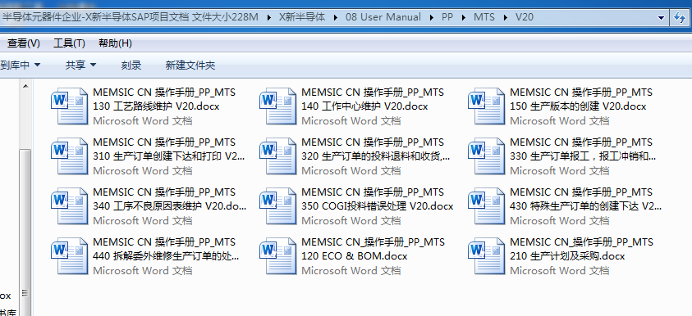Viewport: 692px width, 316px height.
Task: Select file name 330 生产订单报工，报工冲销
Action: [x=584, y=149]
